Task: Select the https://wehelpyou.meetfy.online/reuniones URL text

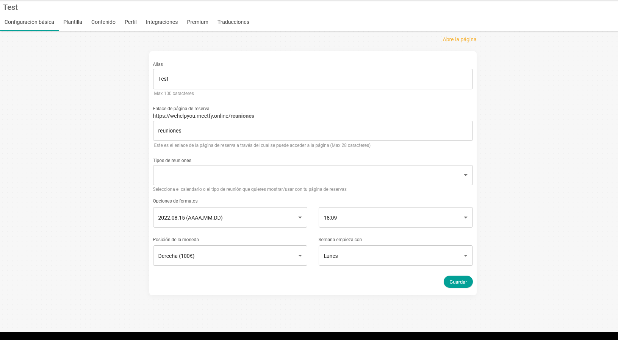Action: [x=203, y=116]
